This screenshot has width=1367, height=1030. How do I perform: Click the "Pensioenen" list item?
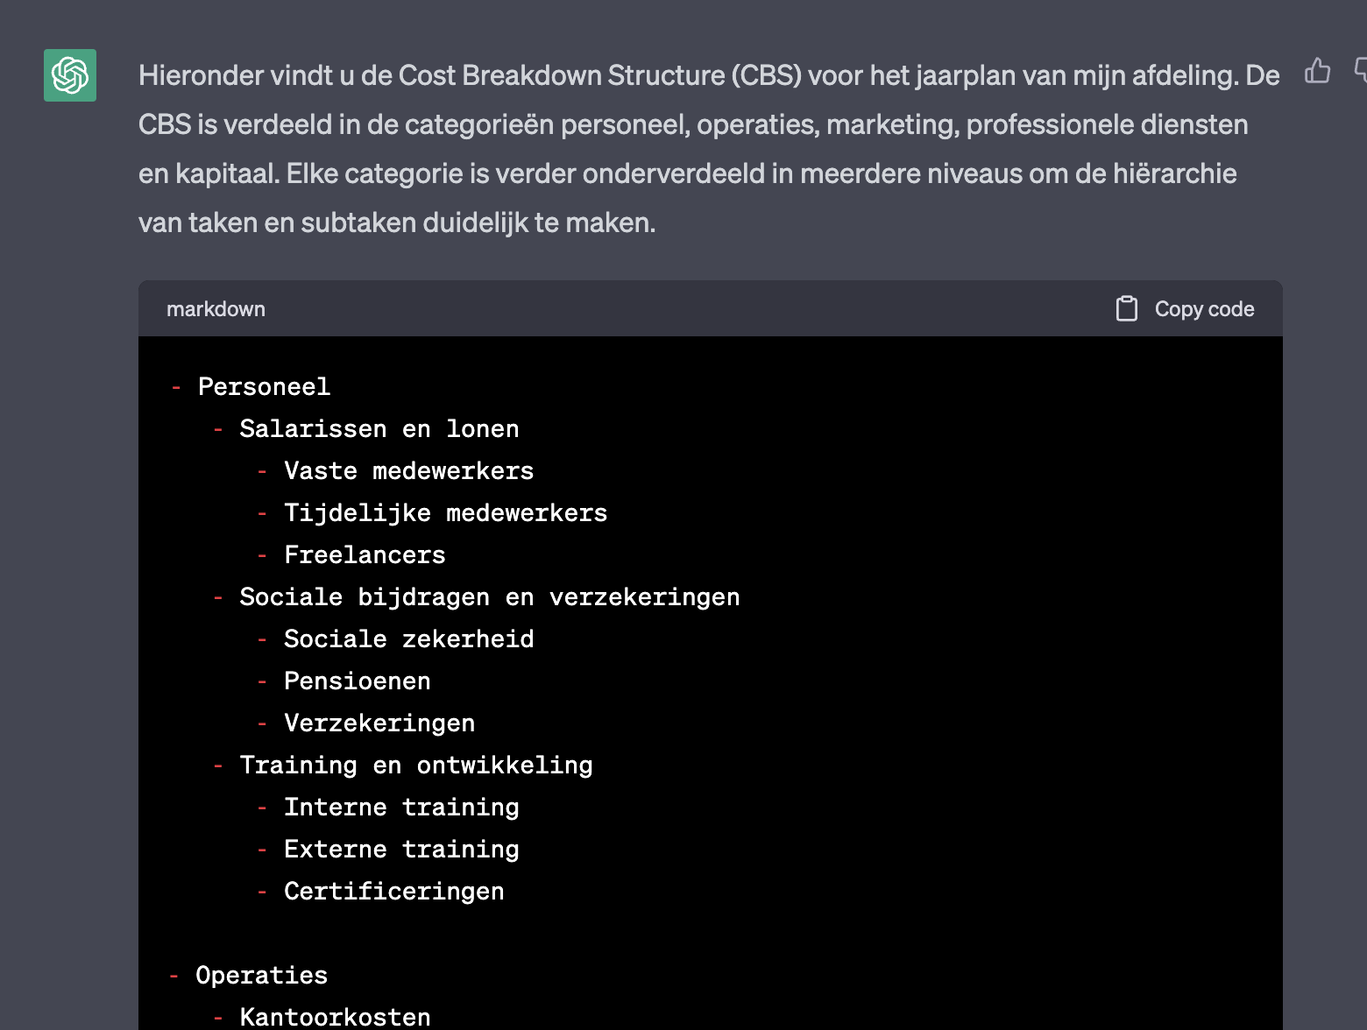click(x=357, y=681)
